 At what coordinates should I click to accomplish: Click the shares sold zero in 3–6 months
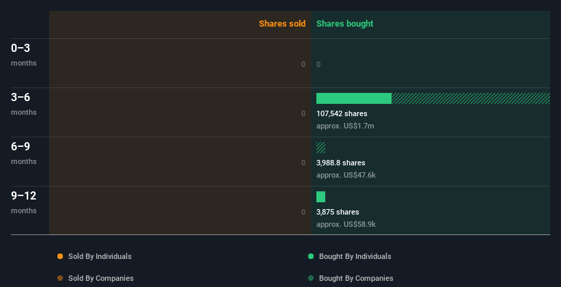(303, 114)
